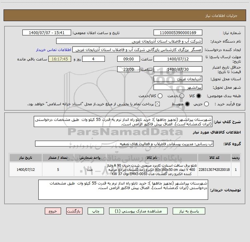Click the need number field 1100005390000169
This screenshot has width=250, height=242.
(x=178, y=33)
